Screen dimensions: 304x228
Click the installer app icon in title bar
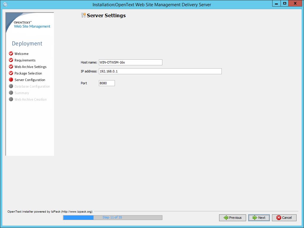pos(5,4)
